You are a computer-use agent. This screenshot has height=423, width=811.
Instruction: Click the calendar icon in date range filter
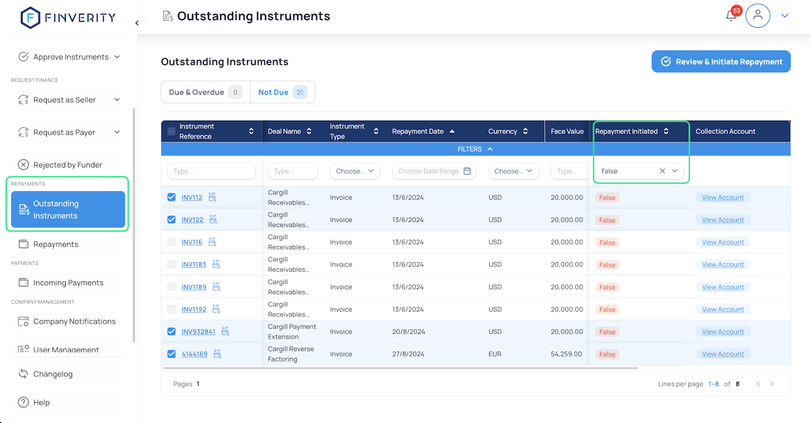pyautogui.click(x=467, y=171)
